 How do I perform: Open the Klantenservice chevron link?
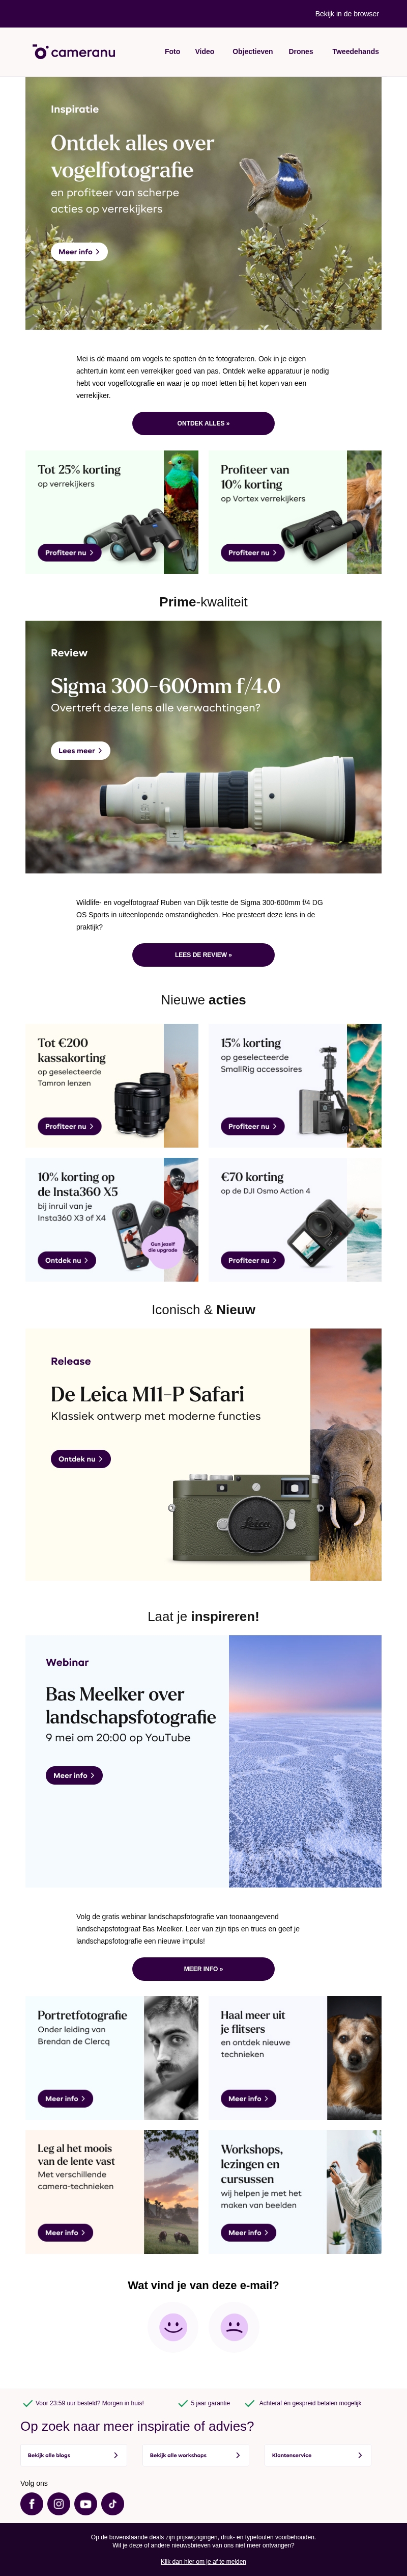317,2454
